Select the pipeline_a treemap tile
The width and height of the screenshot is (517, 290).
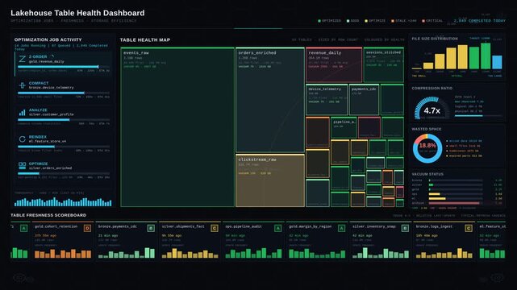point(344,127)
